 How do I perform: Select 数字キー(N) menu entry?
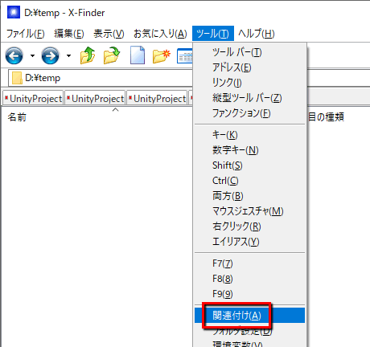click(x=249, y=150)
